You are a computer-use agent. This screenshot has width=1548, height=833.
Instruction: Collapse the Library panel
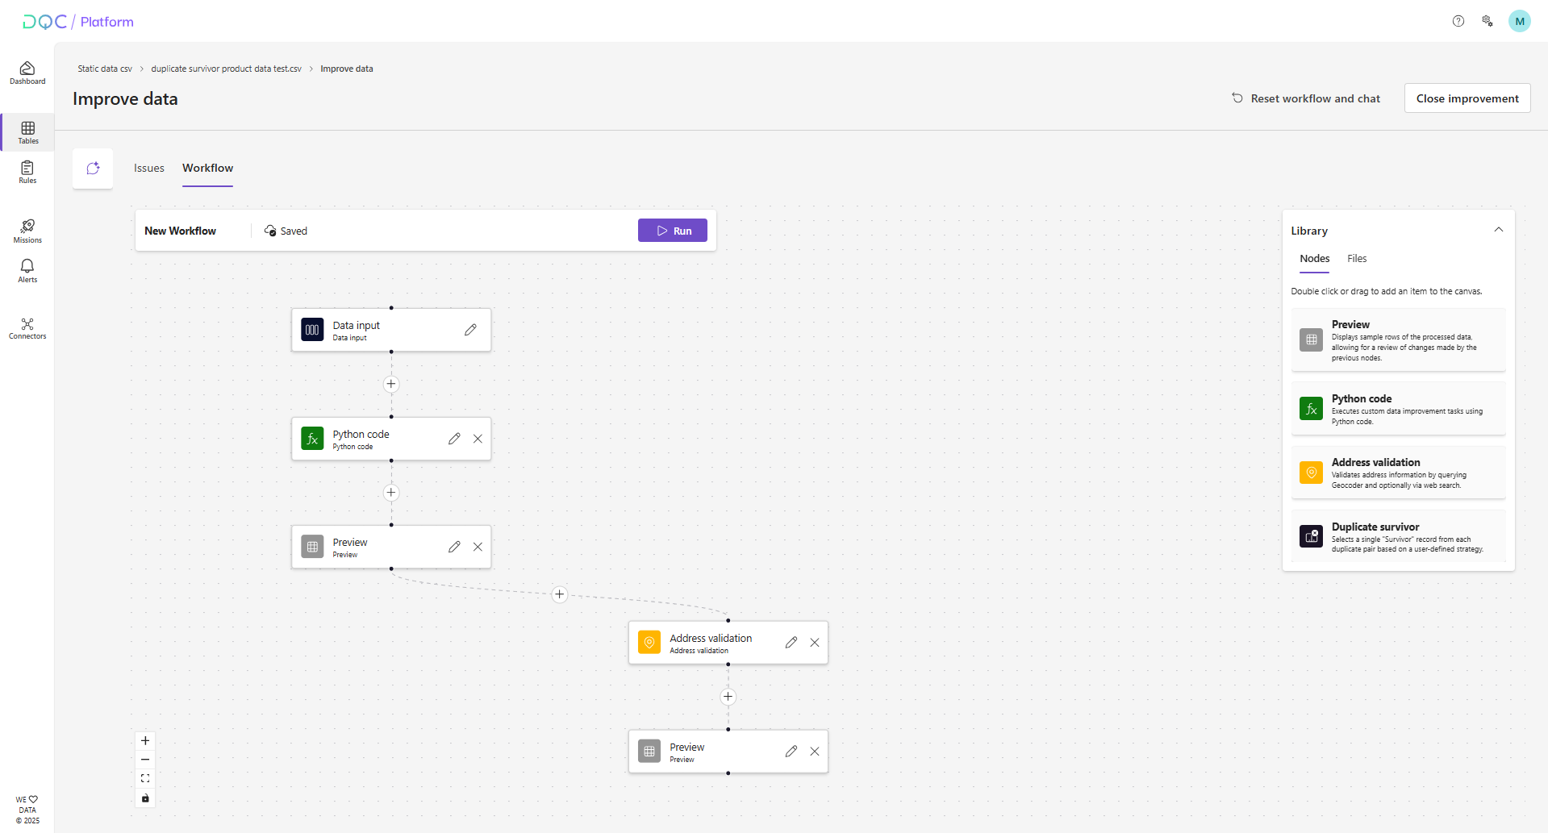(1498, 230)
